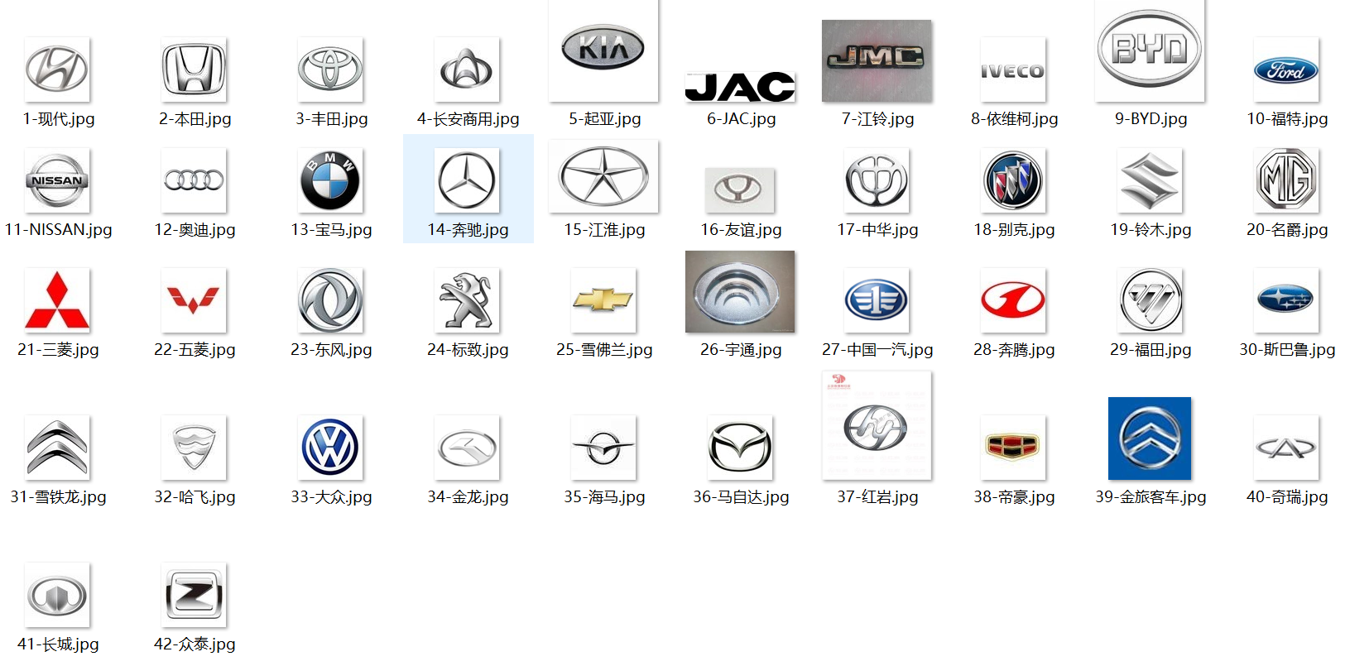Click the file name text 23-东风.jpg
This screenshot has height=666, width=1350.
[x=331, y=350]
